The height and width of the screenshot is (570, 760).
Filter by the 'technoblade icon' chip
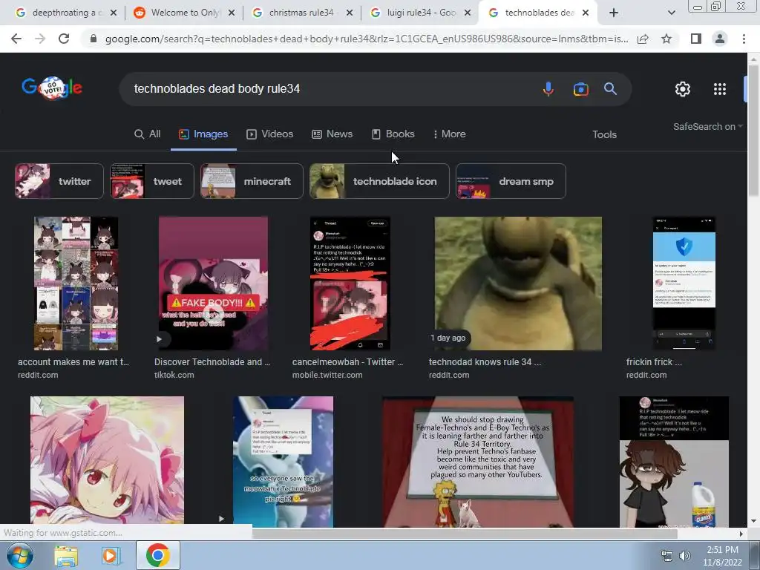click(x=379, y=181)
